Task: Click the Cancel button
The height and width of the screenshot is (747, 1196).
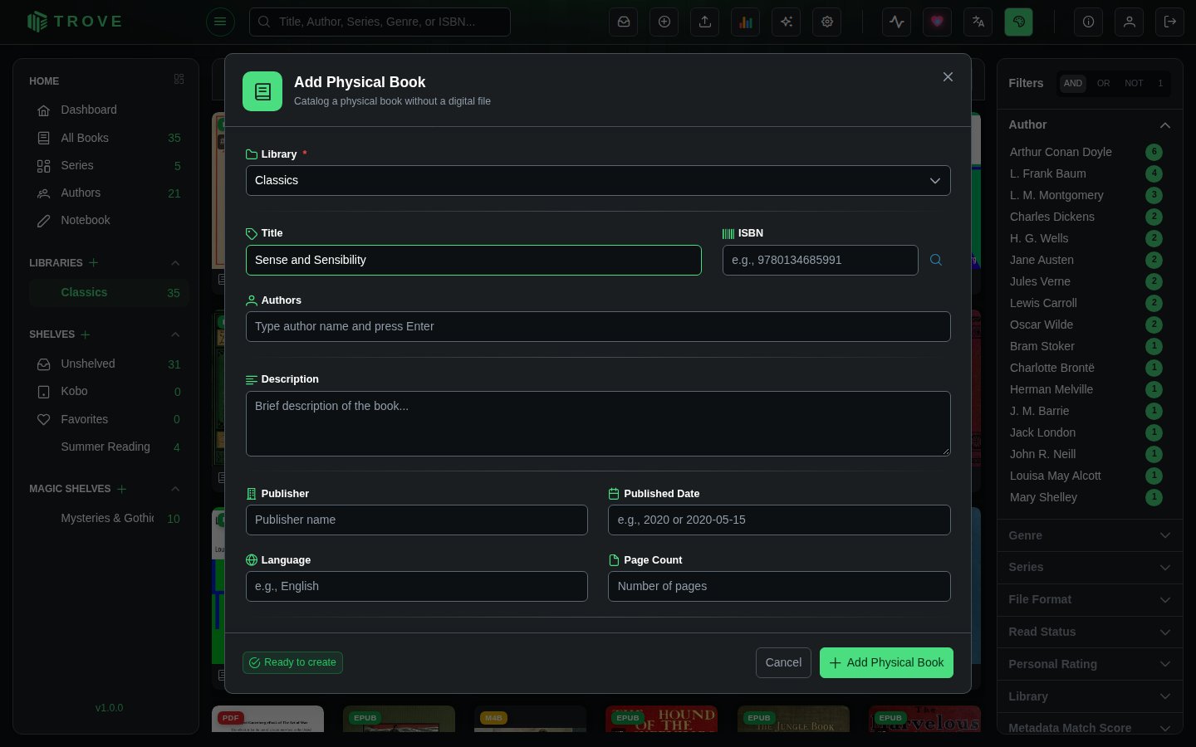Action: (783, 663)
